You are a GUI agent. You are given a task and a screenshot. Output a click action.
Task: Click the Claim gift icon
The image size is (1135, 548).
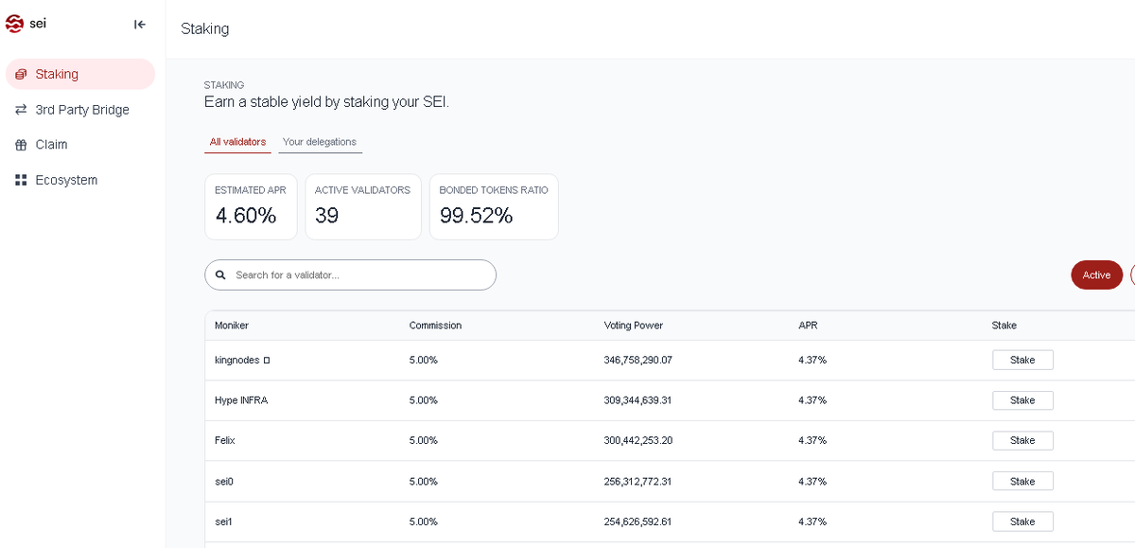(x=21, y=145)
